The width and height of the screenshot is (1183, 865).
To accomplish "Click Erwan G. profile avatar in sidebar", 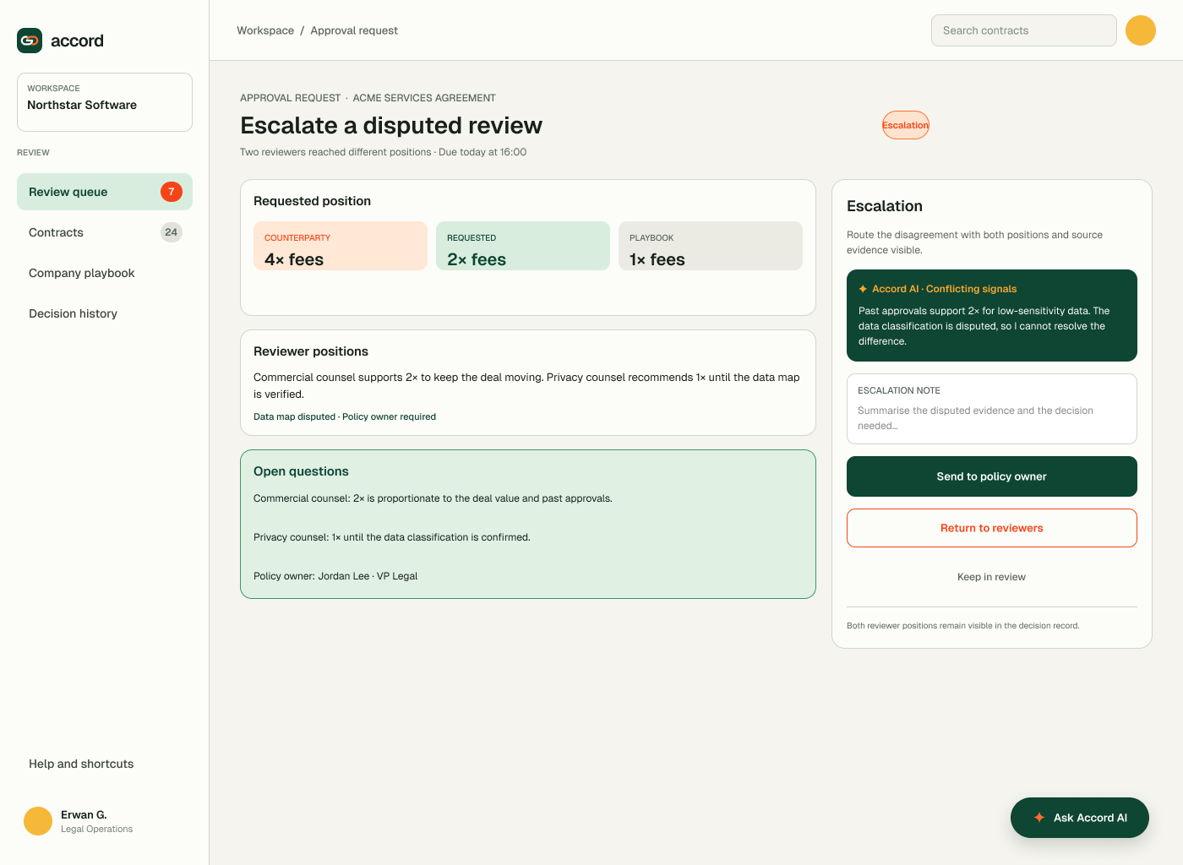I will pyautogui.click(x=38, y=821).
